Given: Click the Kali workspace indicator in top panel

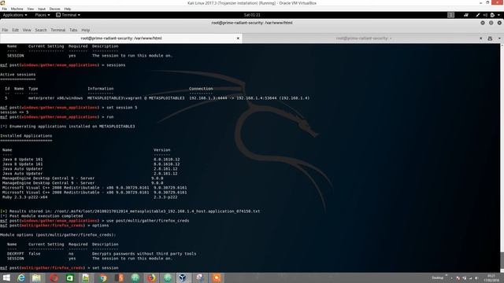Looking at the screenshot, I should click(451, 15).
